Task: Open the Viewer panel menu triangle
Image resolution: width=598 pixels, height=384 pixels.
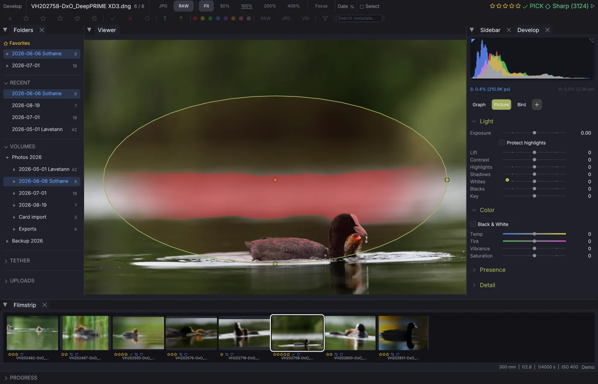Action: 89,30
